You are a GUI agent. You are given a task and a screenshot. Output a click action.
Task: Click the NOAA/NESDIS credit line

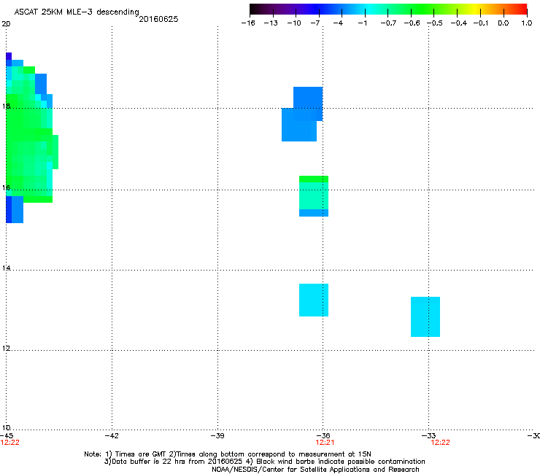tap(315, 470)
